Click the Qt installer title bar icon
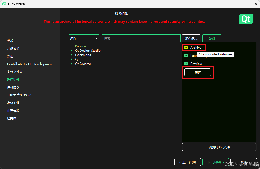 coord(4,4)
